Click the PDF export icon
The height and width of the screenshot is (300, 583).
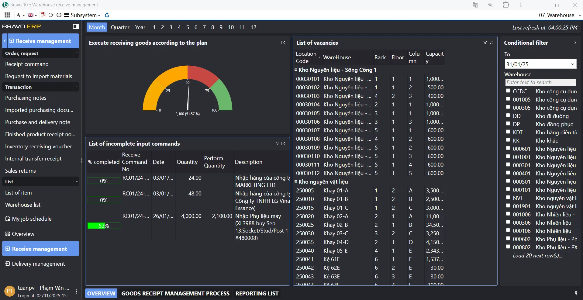[43, 15]
